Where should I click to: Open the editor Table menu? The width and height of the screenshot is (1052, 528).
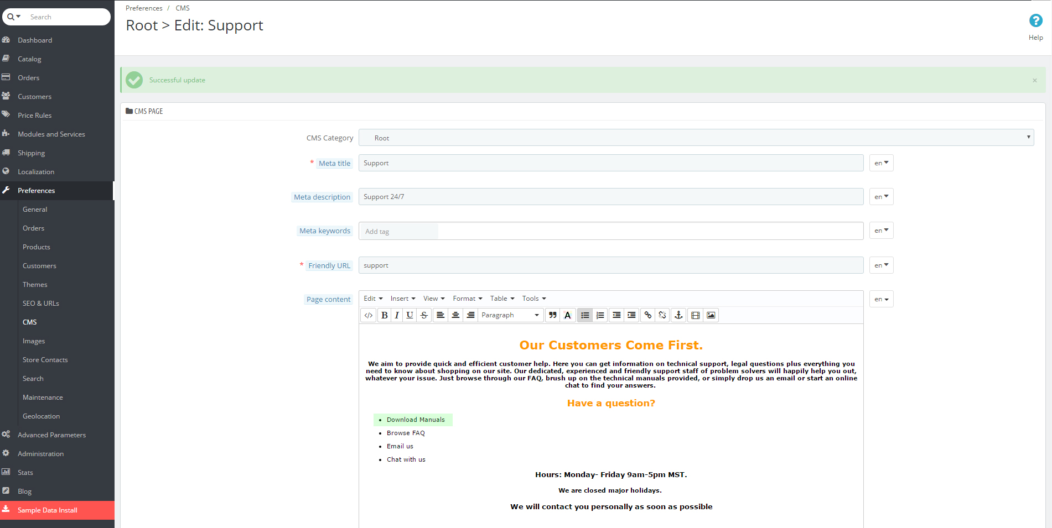pos(502,299)
